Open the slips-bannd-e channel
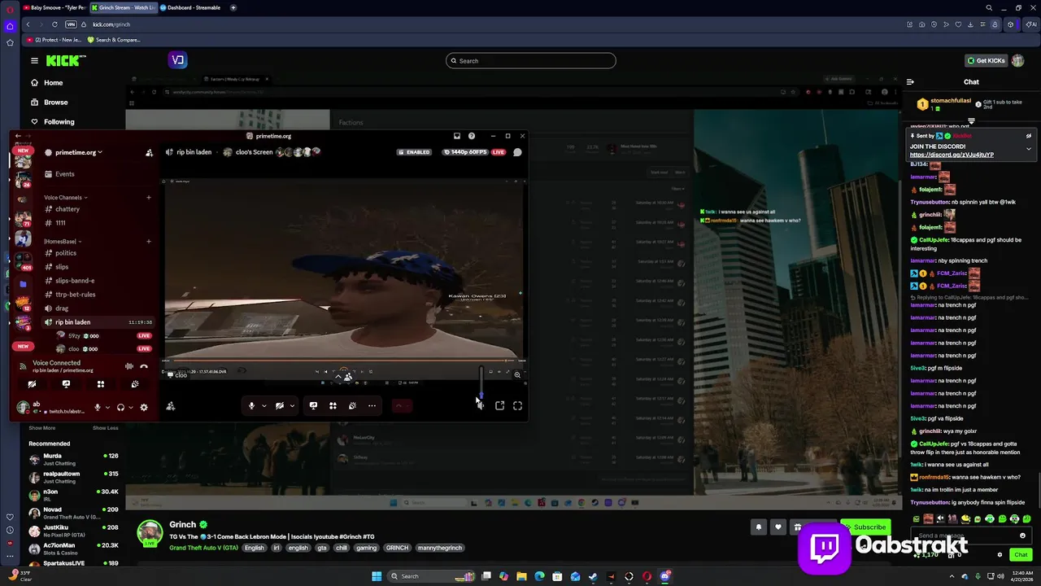1041x586 pixels. (x=70, y=281)
